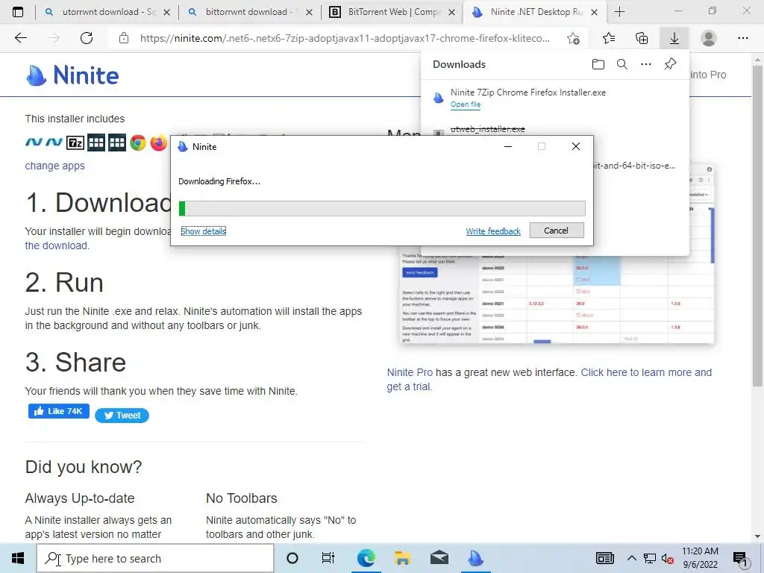Click the Edge back arrow button
The image size is (764, 573).
20,38
